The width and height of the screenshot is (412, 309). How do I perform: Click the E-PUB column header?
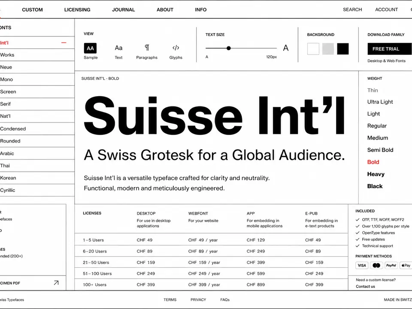[312, 213]
